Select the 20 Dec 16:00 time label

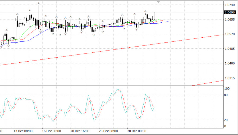(80, 131)
